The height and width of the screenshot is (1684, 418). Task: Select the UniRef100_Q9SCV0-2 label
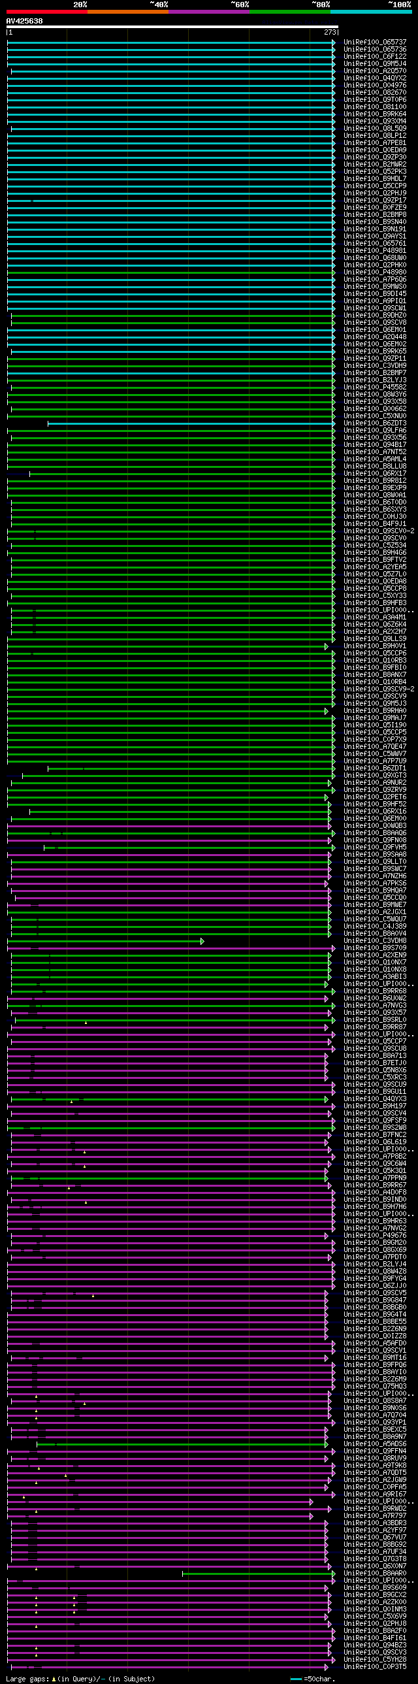point(379,531)
